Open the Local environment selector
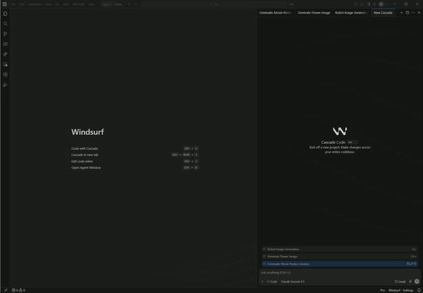Image resolution: width=423 pixels, height=293 pixels. [x=400, y=281]
